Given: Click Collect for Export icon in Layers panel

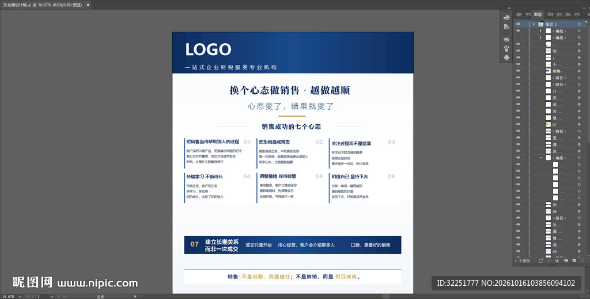Looking at the screenshot, I should tap(540, 260).
